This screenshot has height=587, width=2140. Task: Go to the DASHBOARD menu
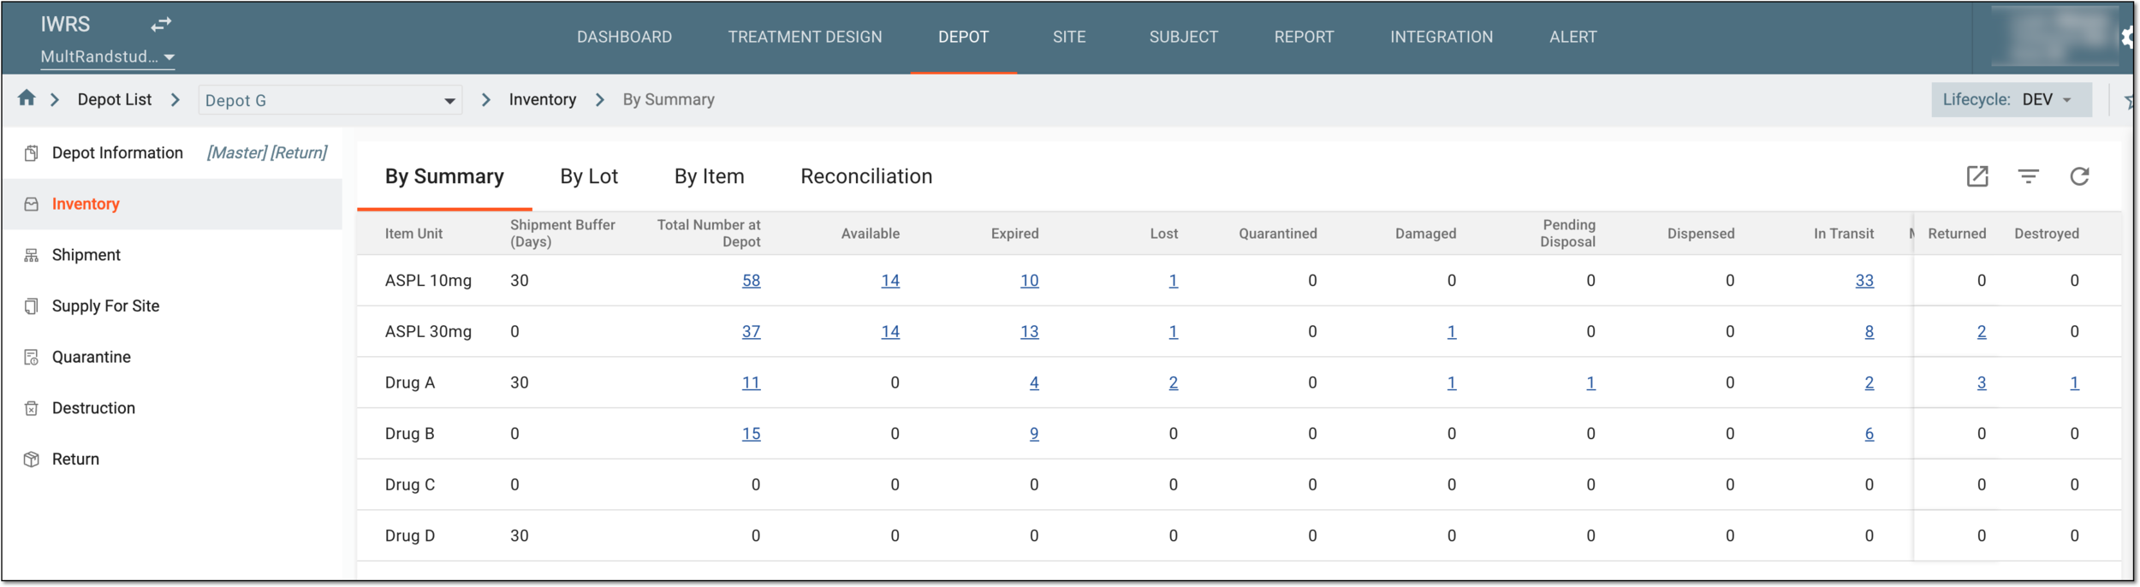coord(624,37)
